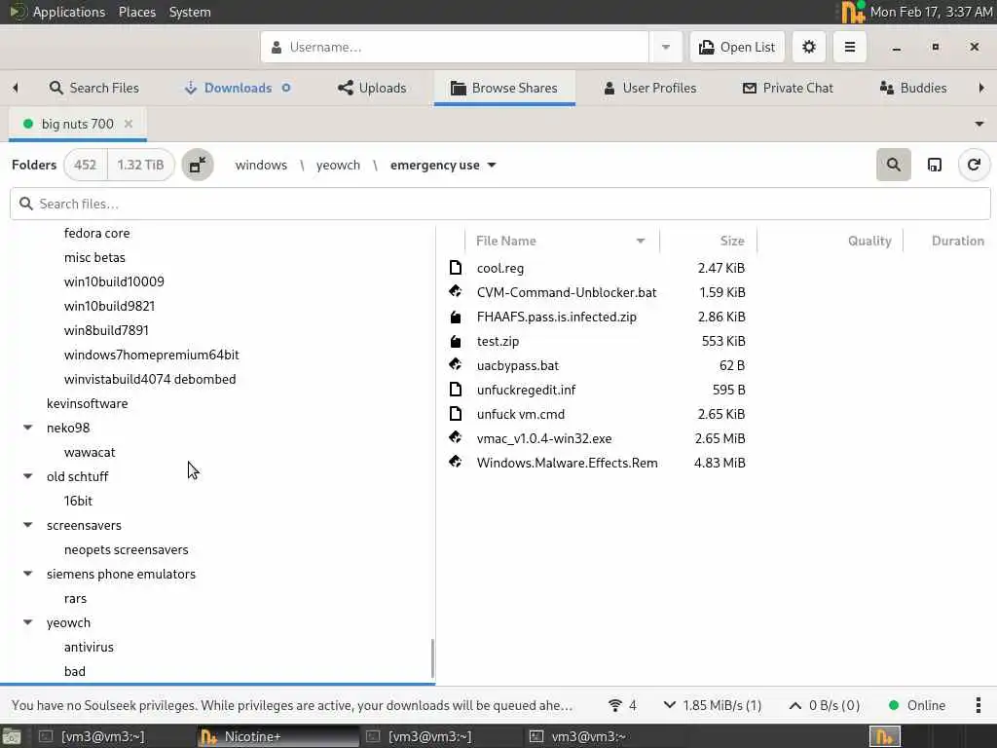Open the Private Chat tab

pos(788,88)
